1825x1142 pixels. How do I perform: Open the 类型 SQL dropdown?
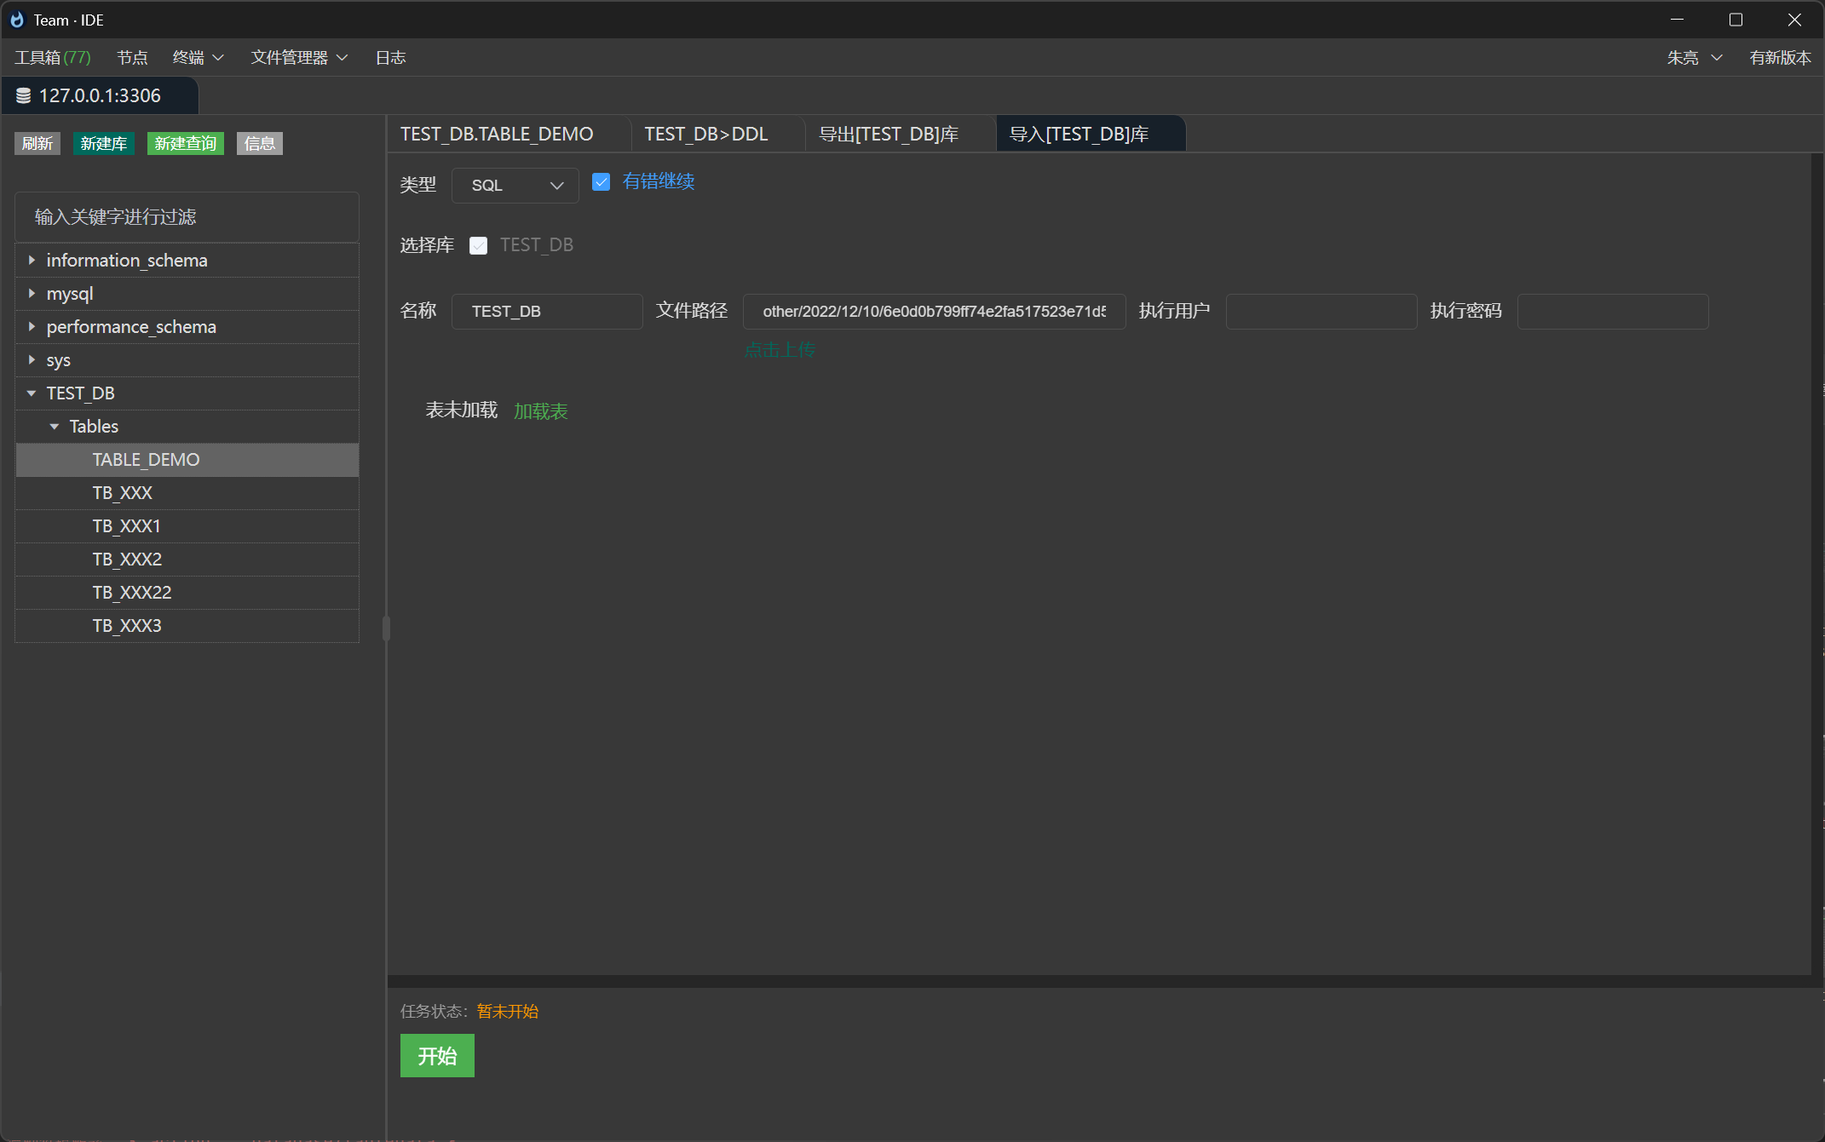(515, 185)
